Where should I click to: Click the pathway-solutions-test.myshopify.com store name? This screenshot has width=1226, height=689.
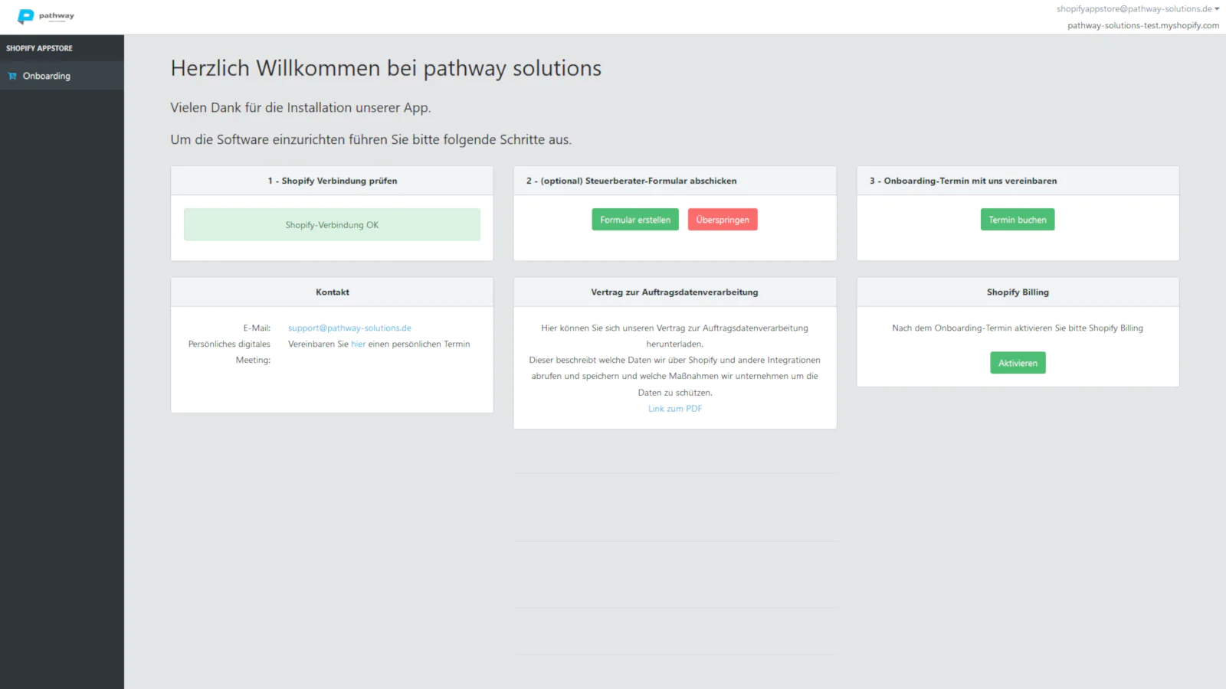click(x=1143, y=25)
